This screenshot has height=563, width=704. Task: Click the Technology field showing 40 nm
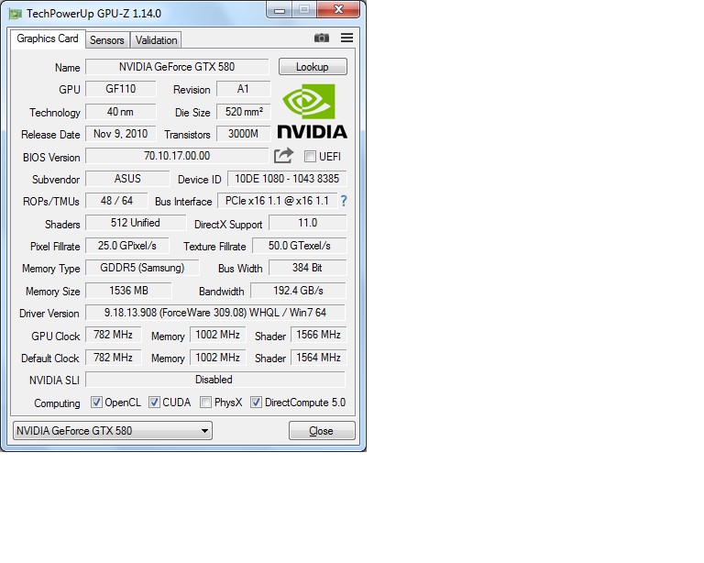click(x=121, y=111)
